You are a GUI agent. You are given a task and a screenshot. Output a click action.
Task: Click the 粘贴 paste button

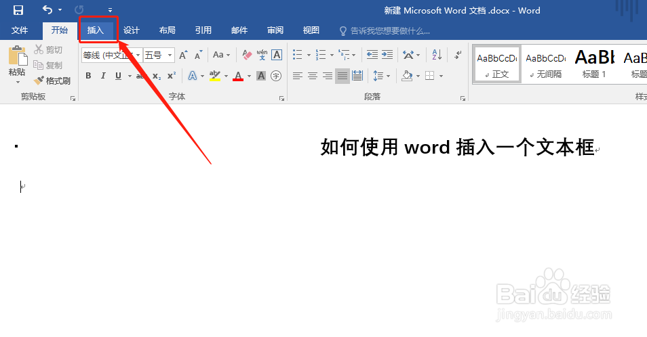point(17,62)
